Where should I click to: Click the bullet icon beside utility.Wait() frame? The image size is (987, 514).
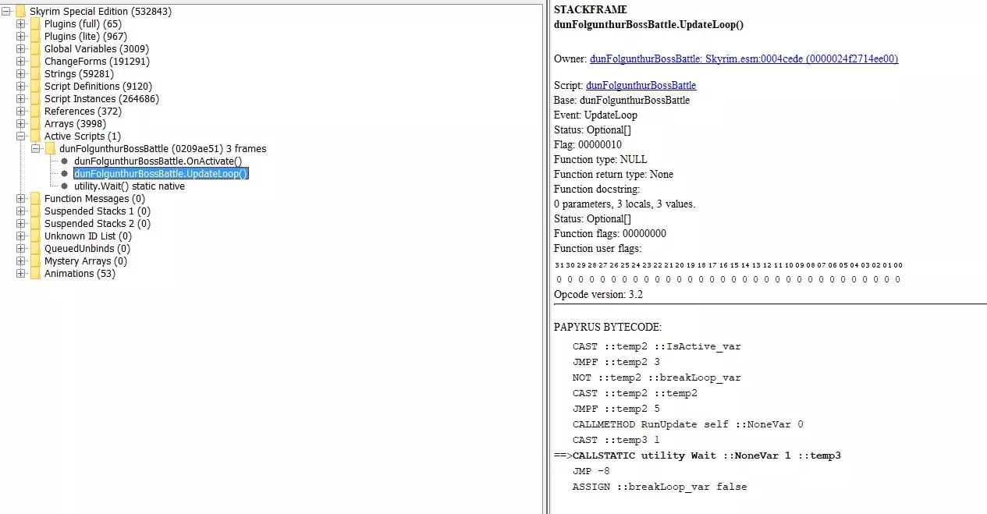point(65,186)
